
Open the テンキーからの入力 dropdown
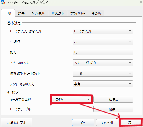pyautogui.click(x=103, y=84)
